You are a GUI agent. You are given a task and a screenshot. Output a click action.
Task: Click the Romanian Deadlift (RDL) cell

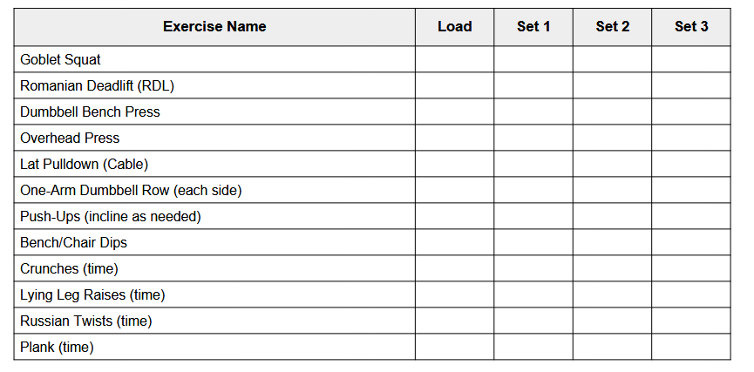[214, 85]
